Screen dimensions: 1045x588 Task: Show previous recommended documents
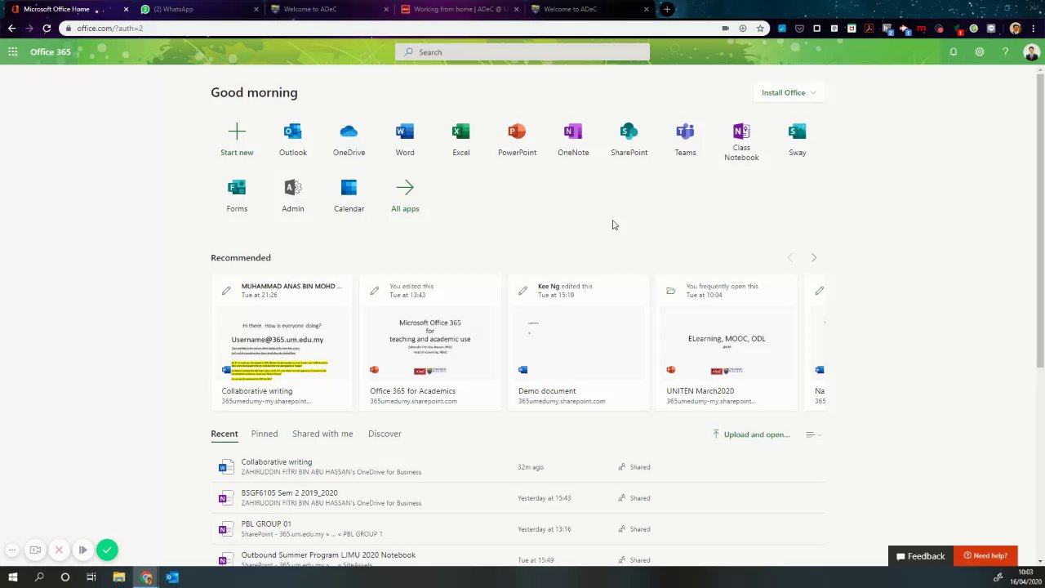tap(789, 257)
